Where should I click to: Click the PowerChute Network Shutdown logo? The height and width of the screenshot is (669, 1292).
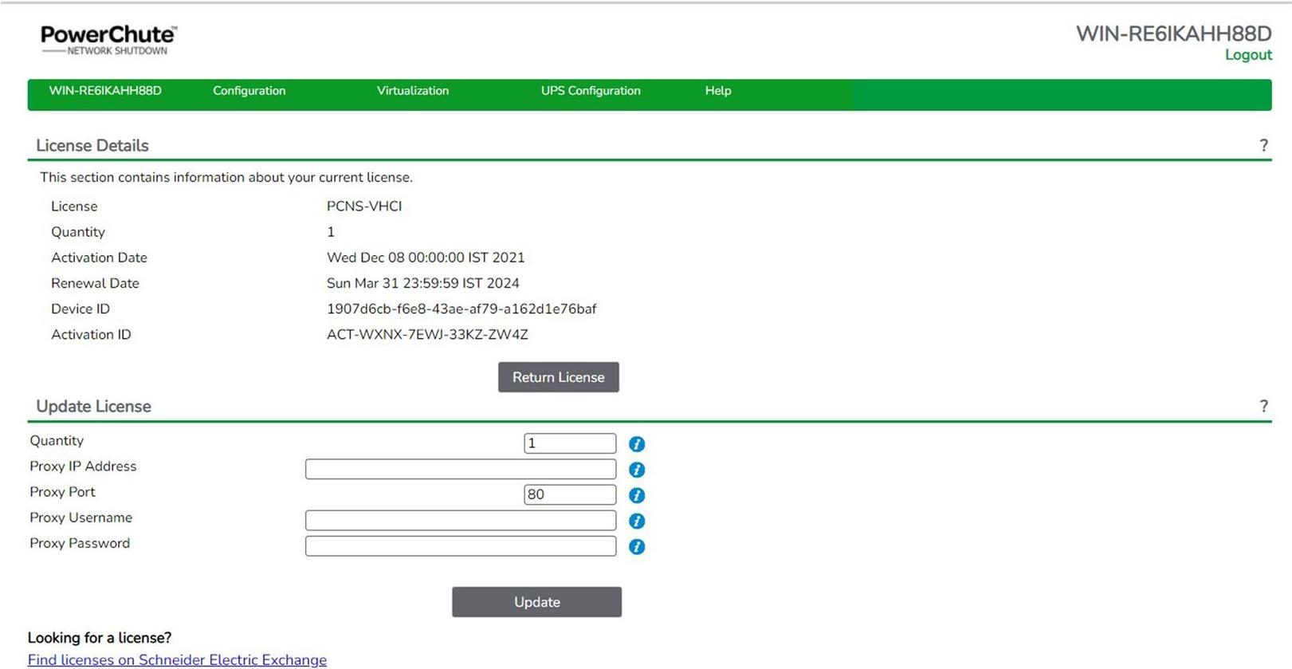[x=108, y=40]
